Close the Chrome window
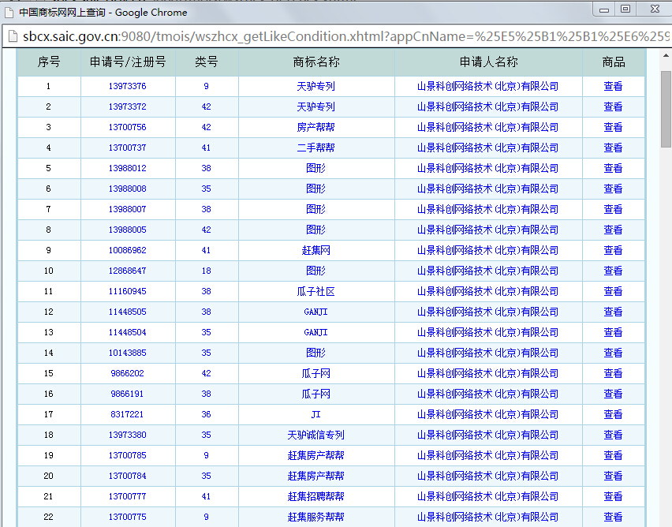 (x=655, y=9)
